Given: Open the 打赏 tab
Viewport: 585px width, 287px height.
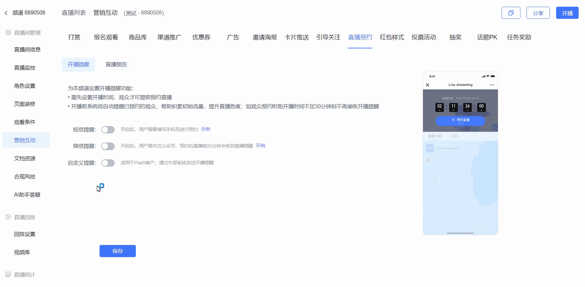Looking at the screenshot, I should click(74, 37).
